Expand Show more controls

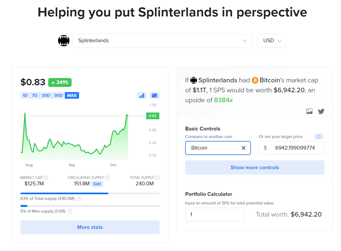[x=255, y=168]
